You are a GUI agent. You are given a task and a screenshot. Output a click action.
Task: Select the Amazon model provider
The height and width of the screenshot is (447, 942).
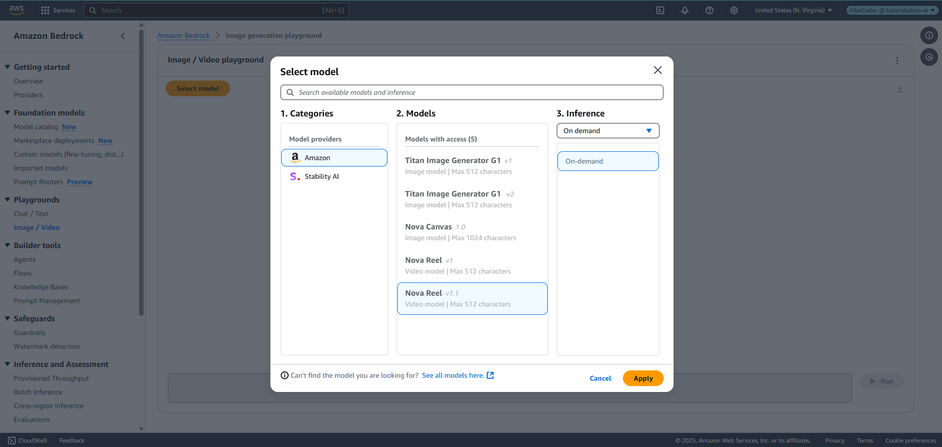coord(334,158)
